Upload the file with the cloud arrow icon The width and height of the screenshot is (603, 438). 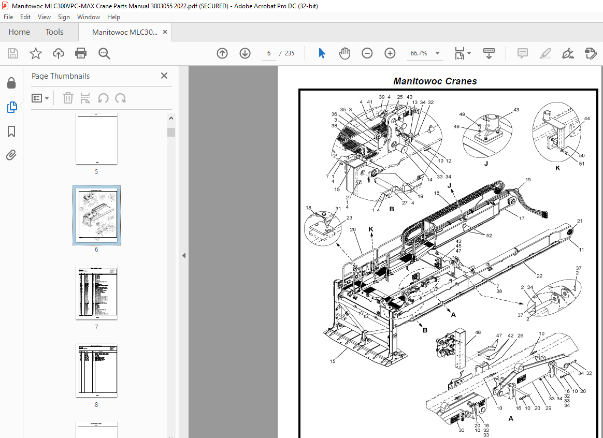click(x=59, y=53)
